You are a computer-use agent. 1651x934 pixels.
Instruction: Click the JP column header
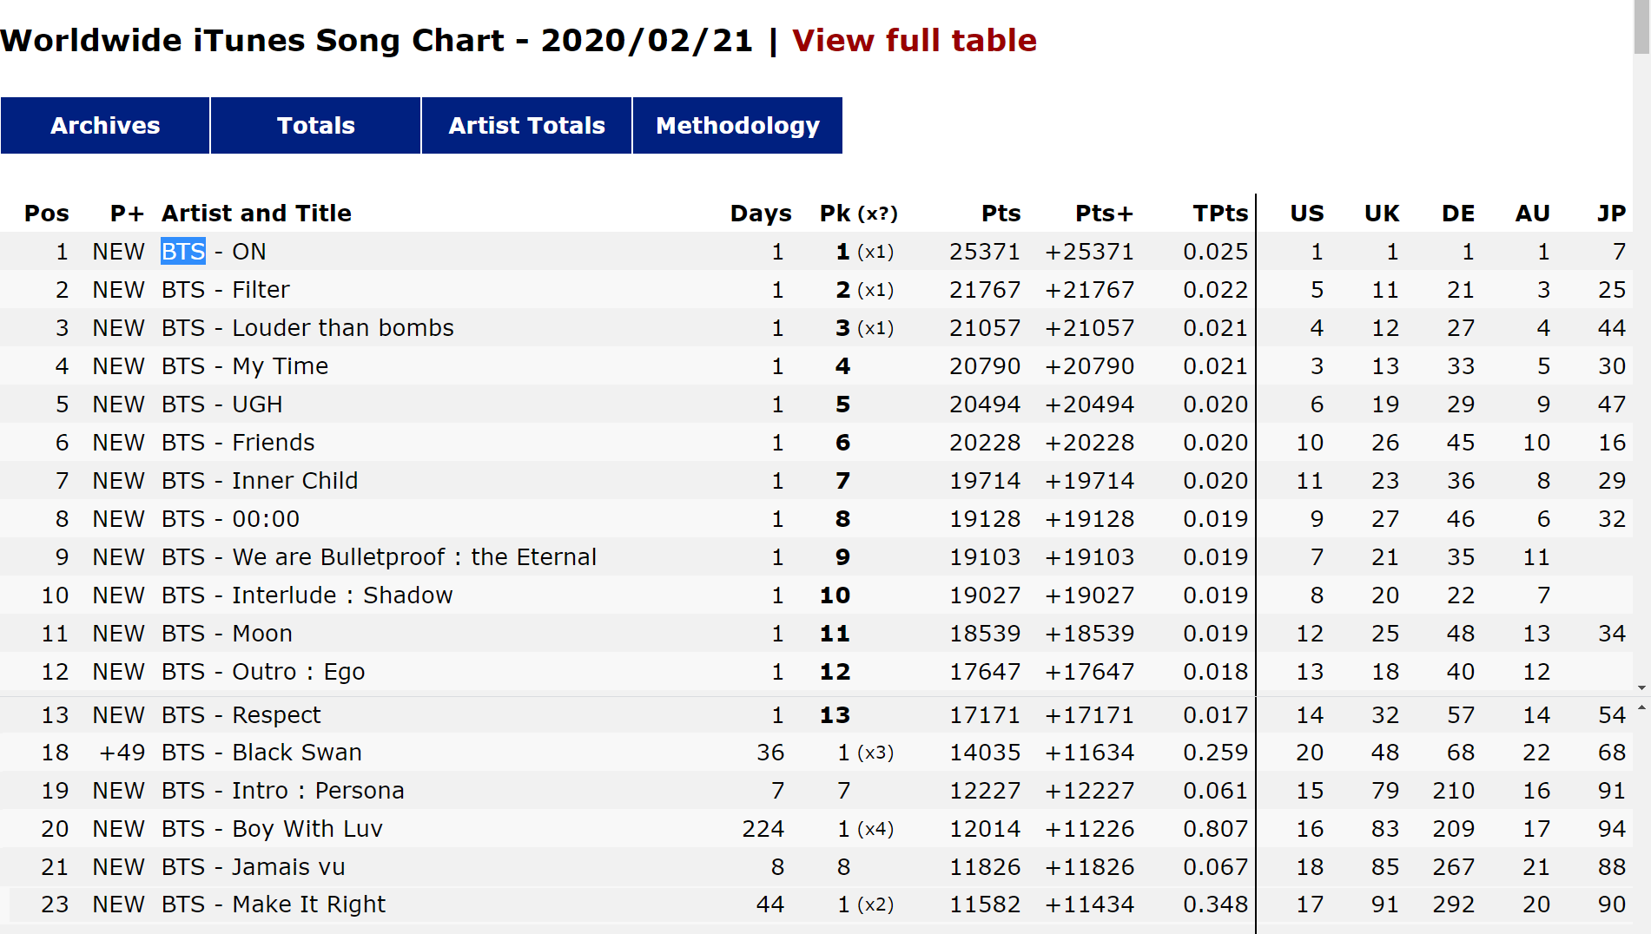coord(1611,214)
